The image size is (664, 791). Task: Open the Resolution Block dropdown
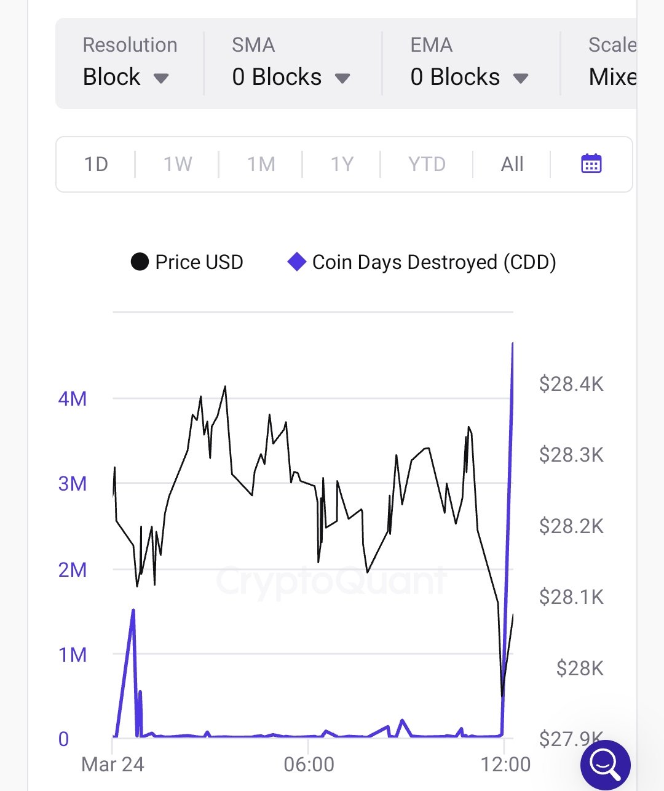click(x=126, y=77)
